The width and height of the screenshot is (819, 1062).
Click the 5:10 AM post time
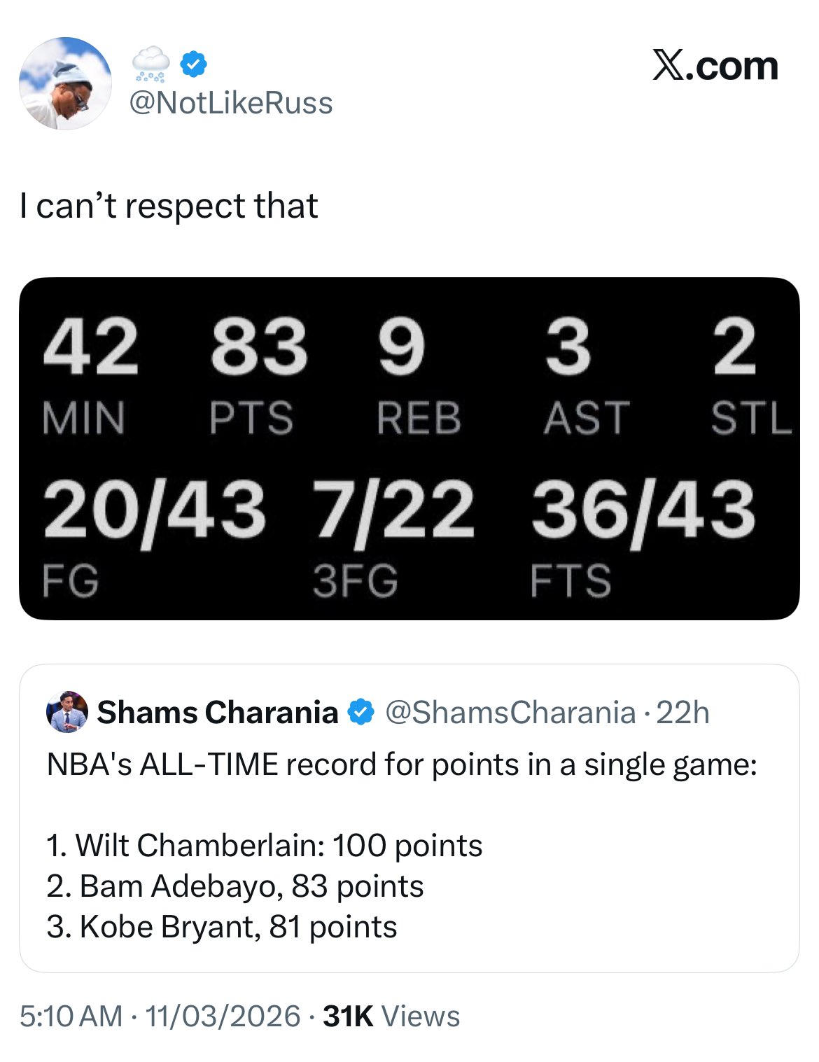tap(71, 1016)
